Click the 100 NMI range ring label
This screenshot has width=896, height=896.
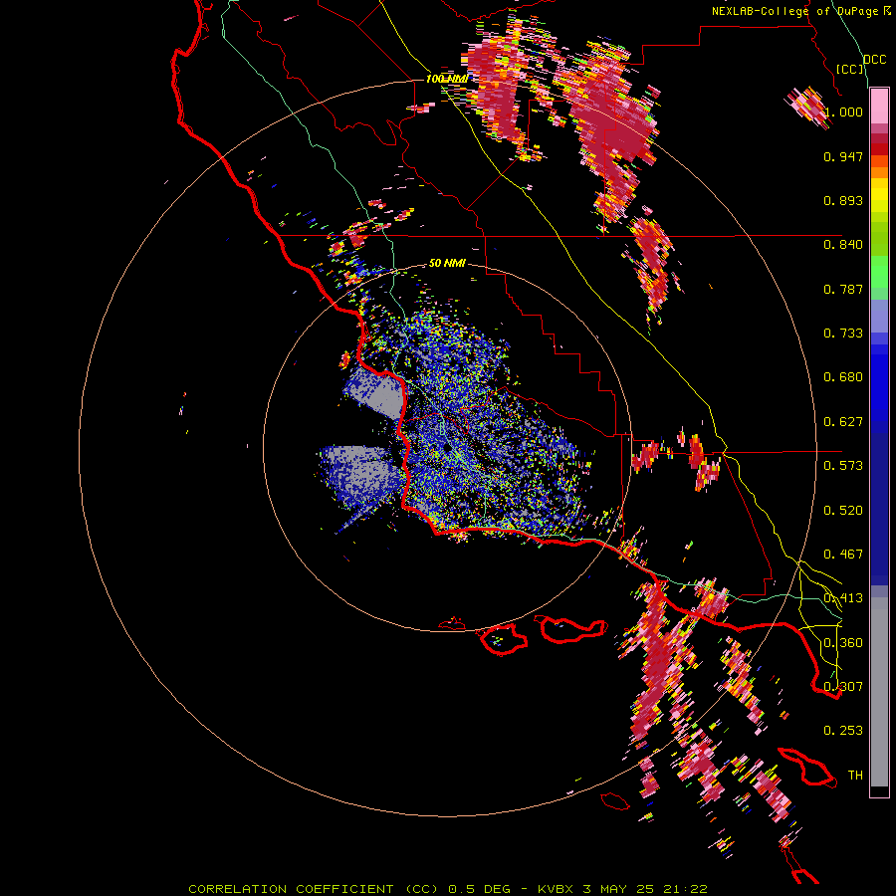tap(447, 79)
